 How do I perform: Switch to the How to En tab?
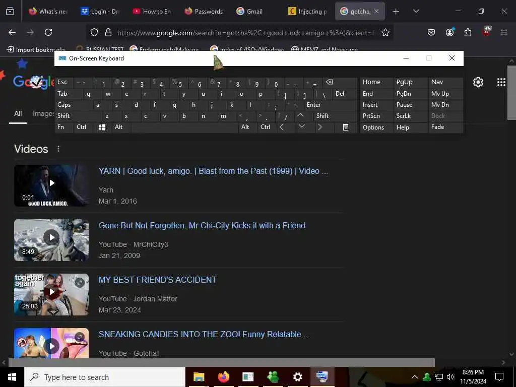152,11
